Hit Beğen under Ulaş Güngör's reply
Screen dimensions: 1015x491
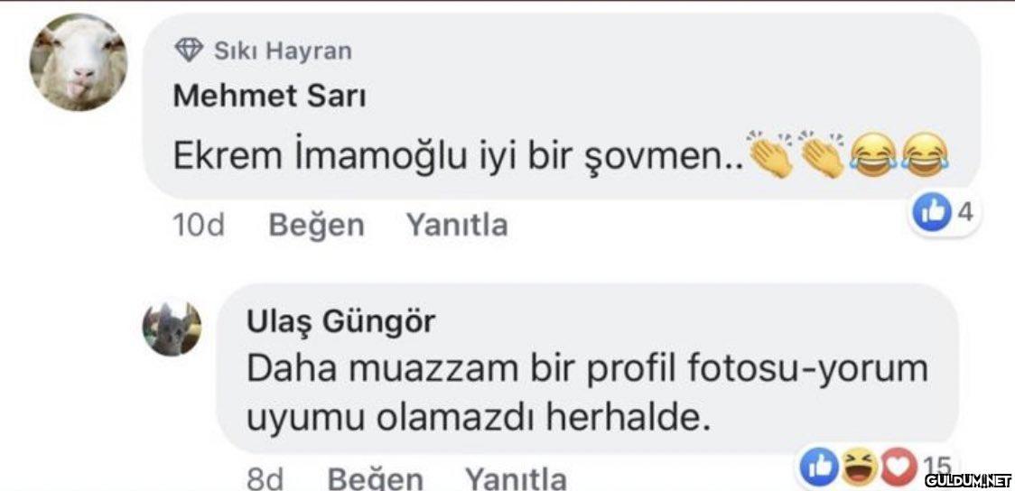click(x=375, y=477)
